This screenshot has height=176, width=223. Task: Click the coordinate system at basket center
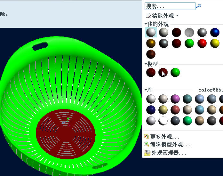(x=66, y=122)
